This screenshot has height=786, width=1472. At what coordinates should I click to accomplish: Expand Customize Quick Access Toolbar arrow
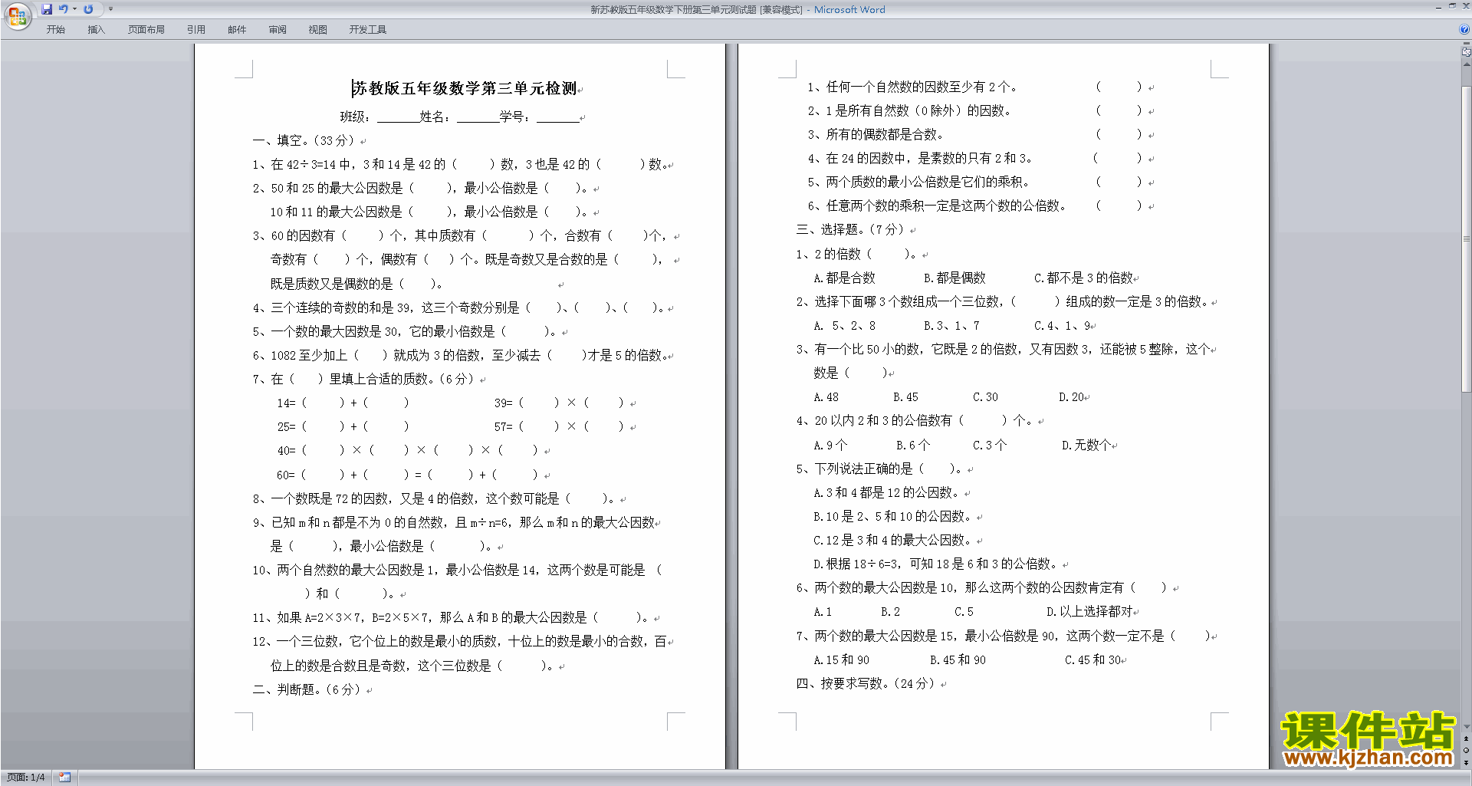click(110, 9)
